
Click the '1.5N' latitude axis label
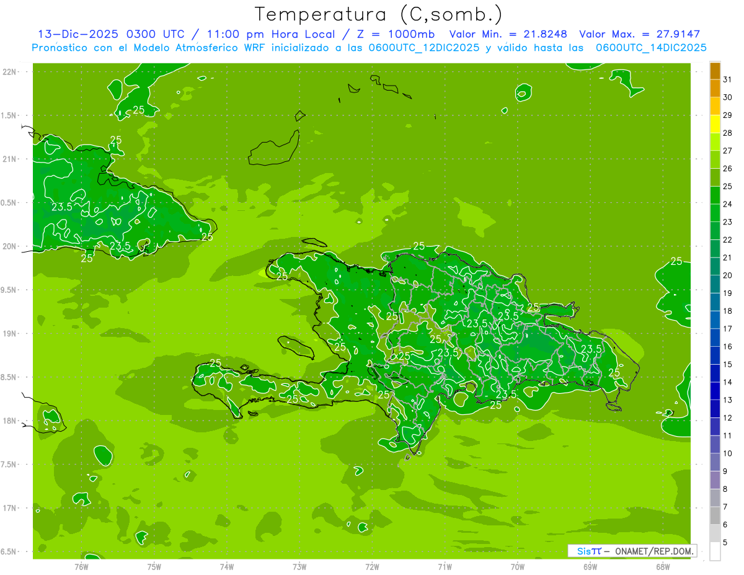pyautogui.click(x=9, y=115)
